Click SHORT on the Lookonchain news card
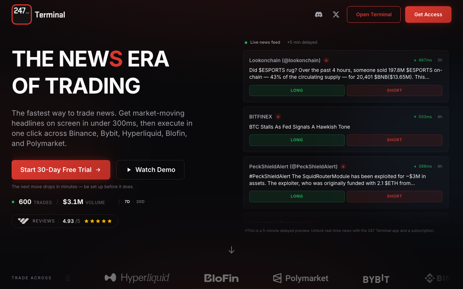Viewport: 463px width, 289px height. pyautogui.click(x=394, y=90)
